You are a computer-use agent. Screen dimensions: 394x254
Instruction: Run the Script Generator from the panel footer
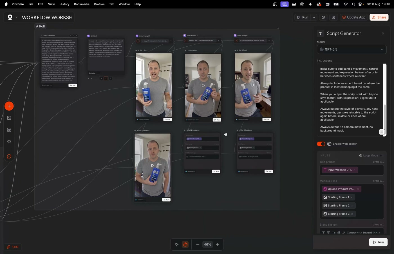pos(378,242)
